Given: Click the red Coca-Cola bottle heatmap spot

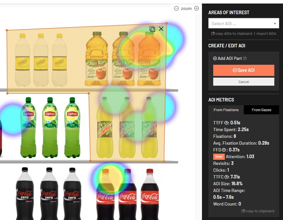Looking at the screenshot, I should coord(110,178).
